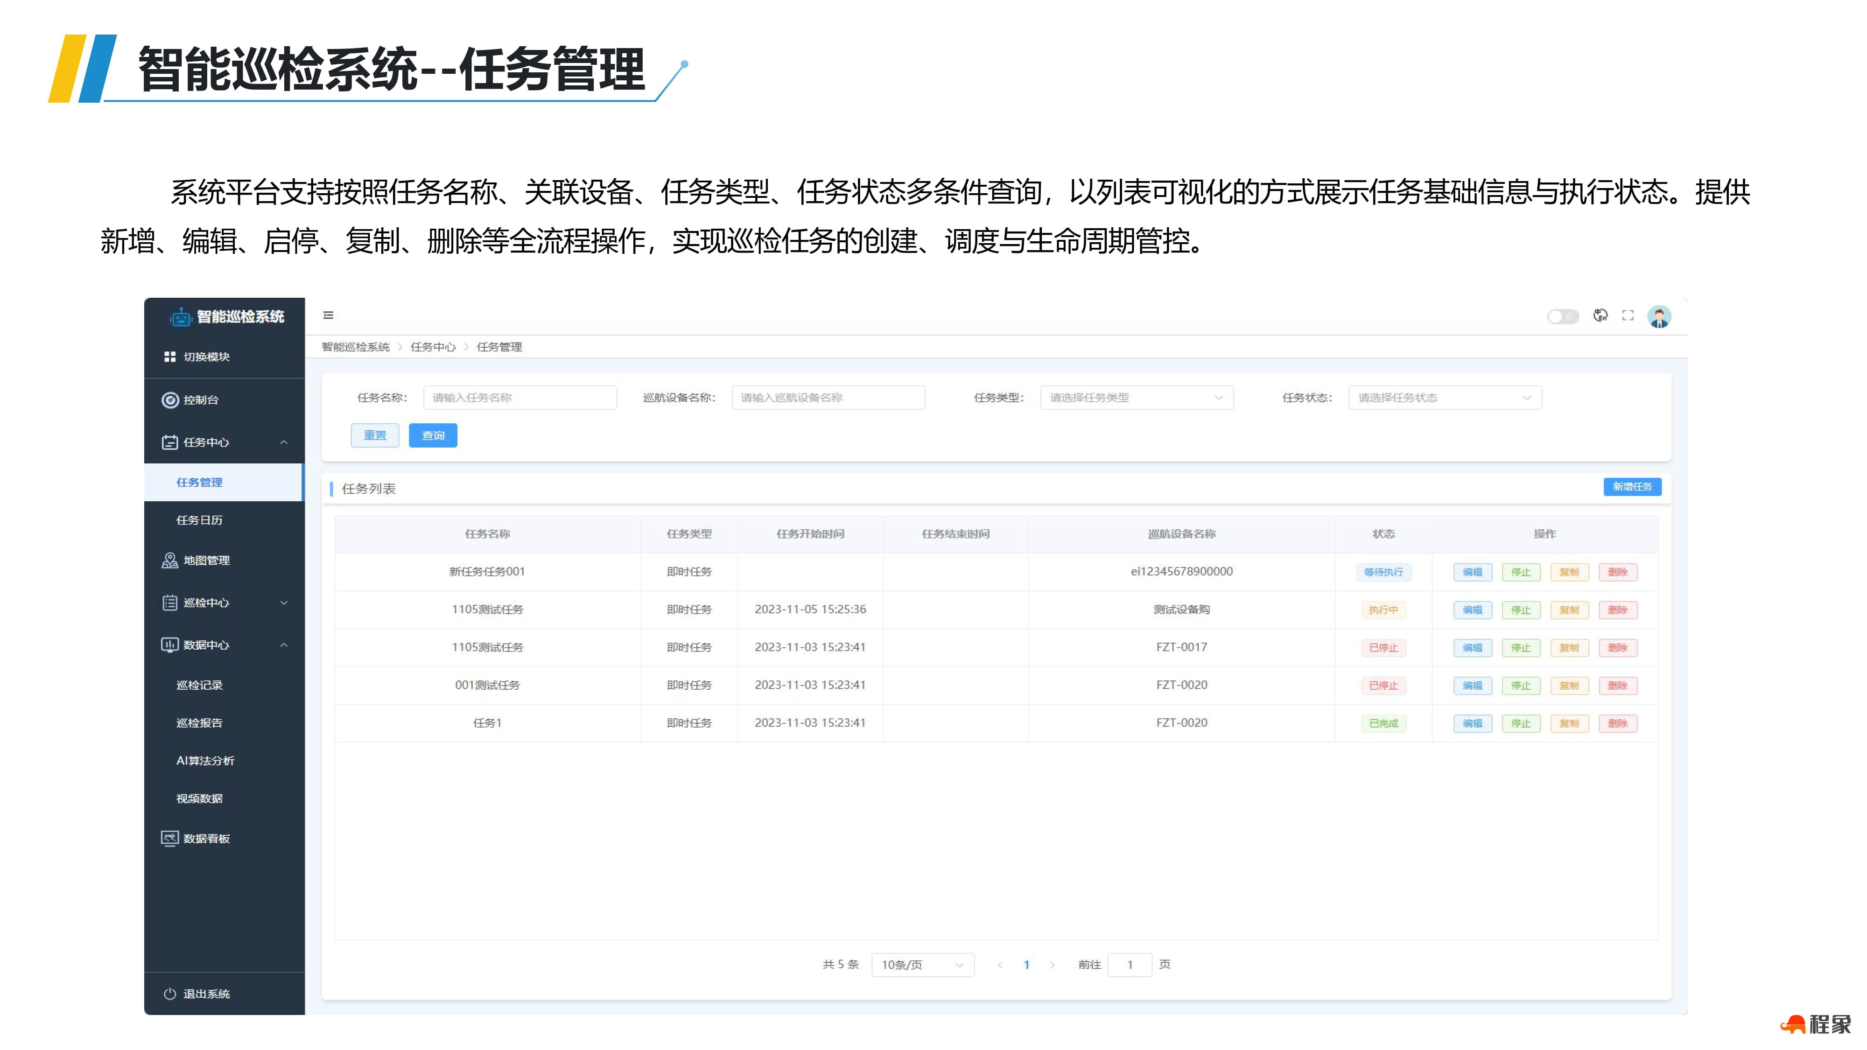The image size is (1867, 1050).
Task: Select 任务日历 in the sidebar
Action: pos(223,520)
